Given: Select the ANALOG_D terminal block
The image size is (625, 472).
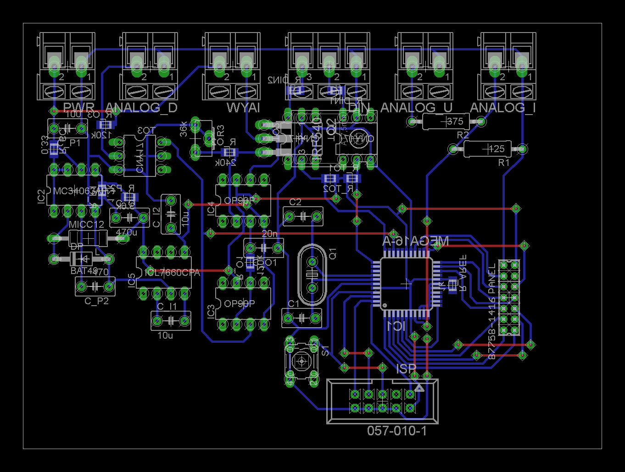Looking at the screenshot, I should pyautogui.click(x=150, y=66).
